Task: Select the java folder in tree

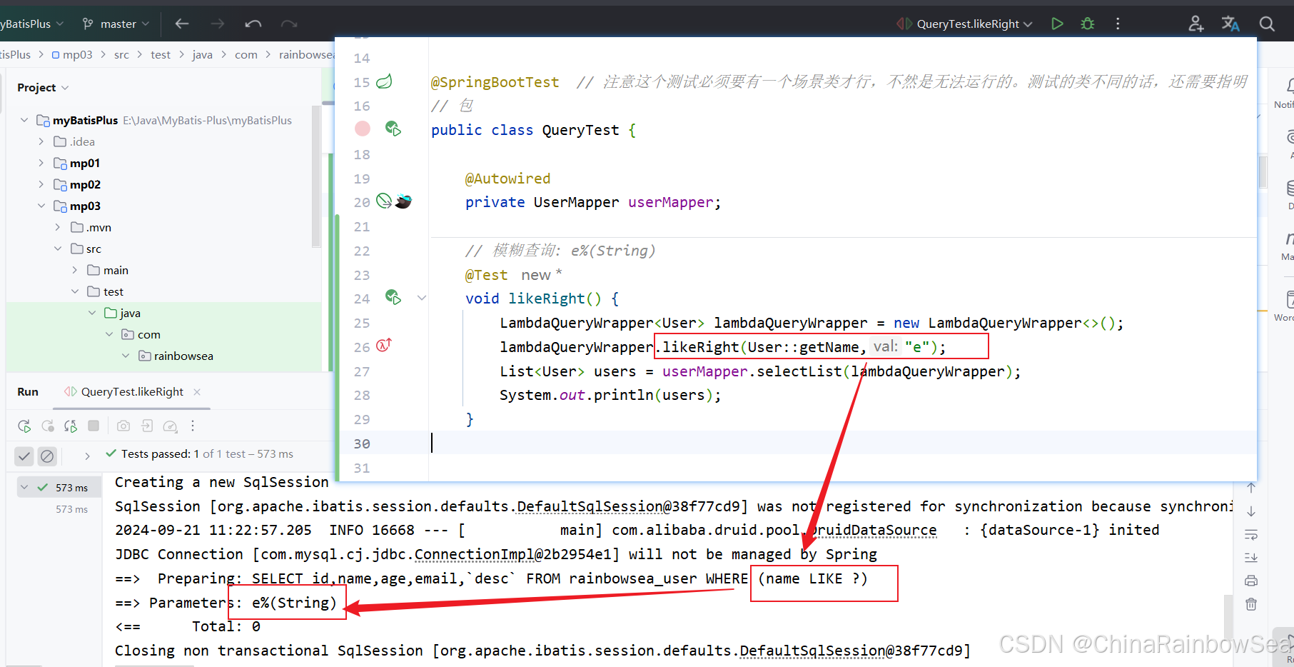Action: tap(130, 313)
